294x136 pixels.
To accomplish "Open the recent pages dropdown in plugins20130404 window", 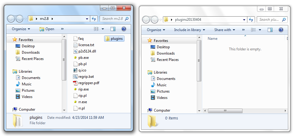I will pyautogui.click(x=160, y=20).
